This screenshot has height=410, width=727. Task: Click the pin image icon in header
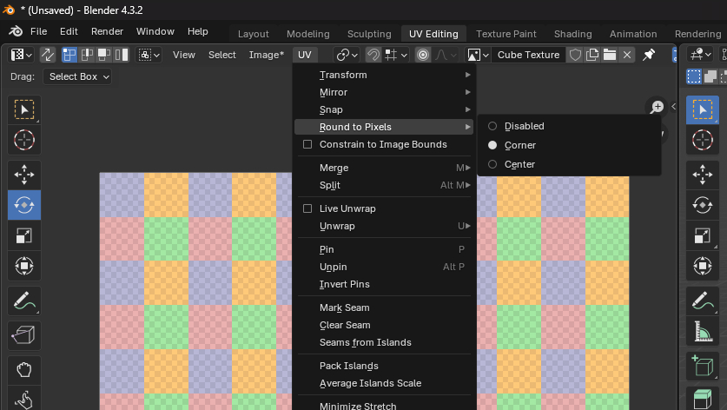[x=649, y=55]
